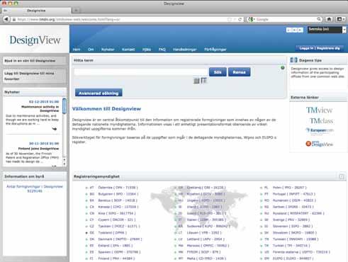The width and height of the screenshot is (348, 262).
Task: Open Avancerad sökning
Action: 99,93
